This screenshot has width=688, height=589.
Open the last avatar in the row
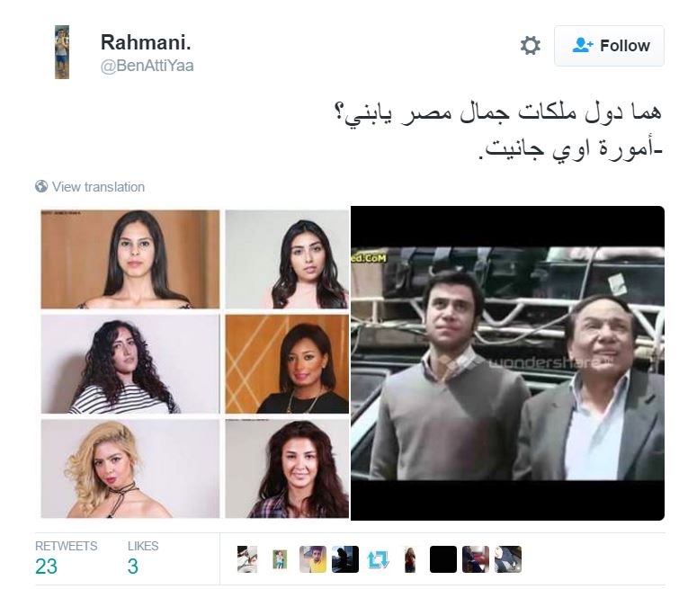click(508, 559)
